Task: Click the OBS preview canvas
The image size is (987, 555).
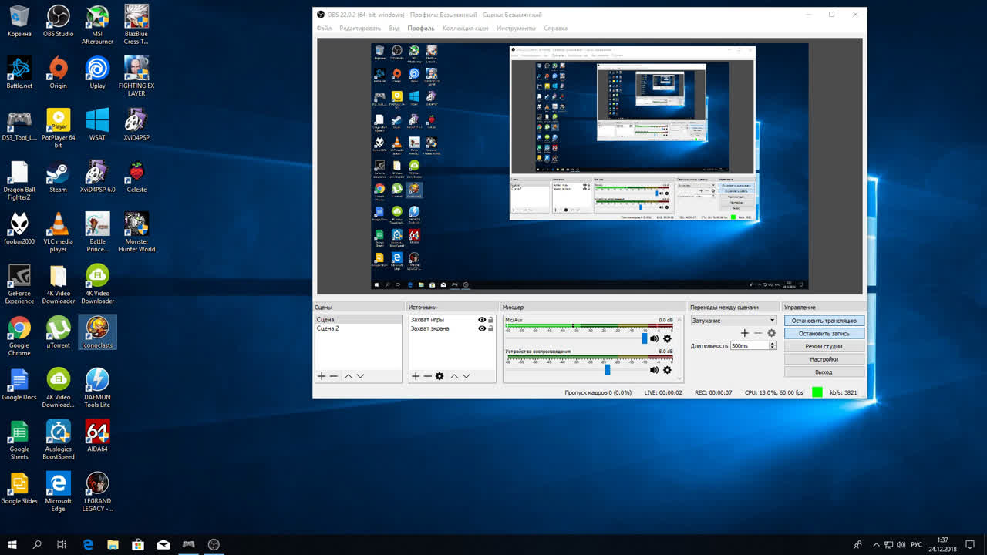Action: point(590,166)
